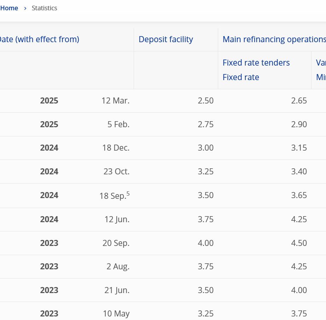This screenshot has height=320, width=326.
Task: Click the year 2023 beside 21 Jun.
Action: tap(49, 290)
